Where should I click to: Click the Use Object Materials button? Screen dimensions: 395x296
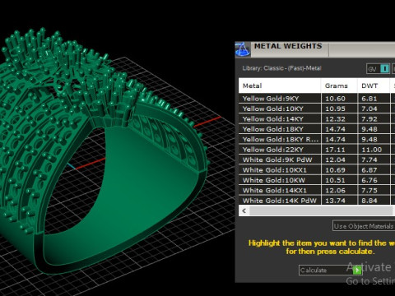(364, 226)
